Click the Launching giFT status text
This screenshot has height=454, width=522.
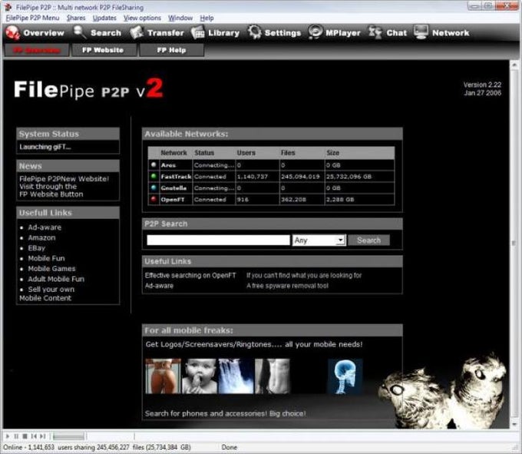coord(45,147)
